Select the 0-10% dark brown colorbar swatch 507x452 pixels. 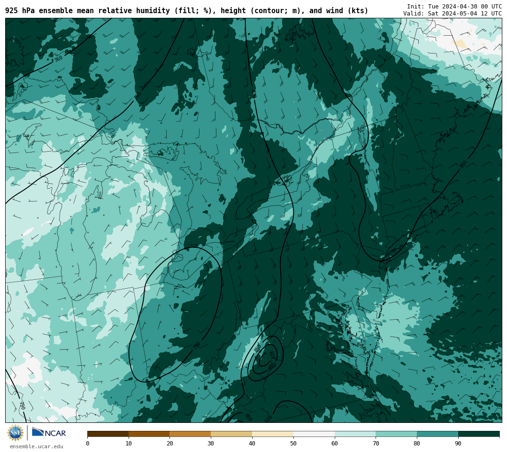pos(108,434)
